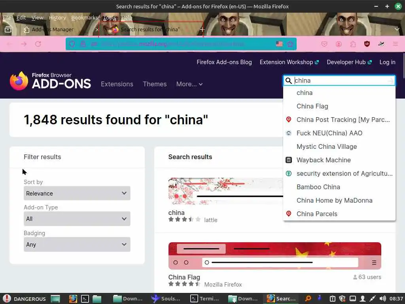Switch to the Souls... taskbar window

point(166,298)
